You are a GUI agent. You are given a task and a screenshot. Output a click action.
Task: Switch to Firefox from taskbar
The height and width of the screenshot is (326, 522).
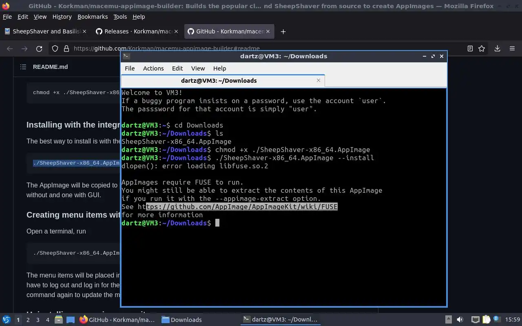117,320
